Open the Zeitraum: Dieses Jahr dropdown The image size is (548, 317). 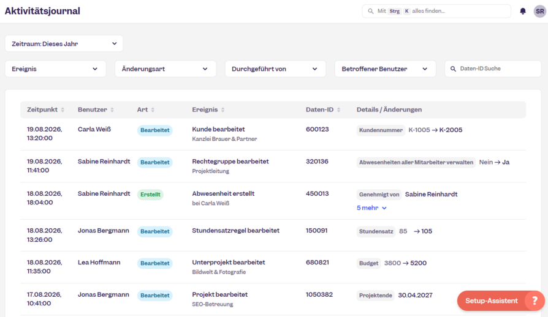coord(64,43)
